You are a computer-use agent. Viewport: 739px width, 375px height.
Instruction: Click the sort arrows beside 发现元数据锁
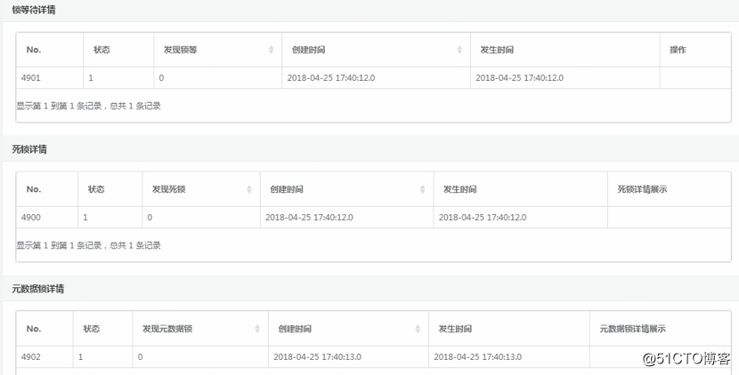[258, 329]
